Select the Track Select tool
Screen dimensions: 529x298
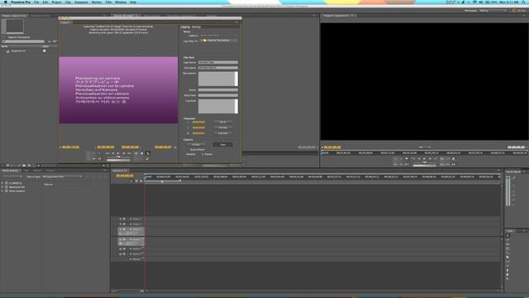click(x=508, y=240)
